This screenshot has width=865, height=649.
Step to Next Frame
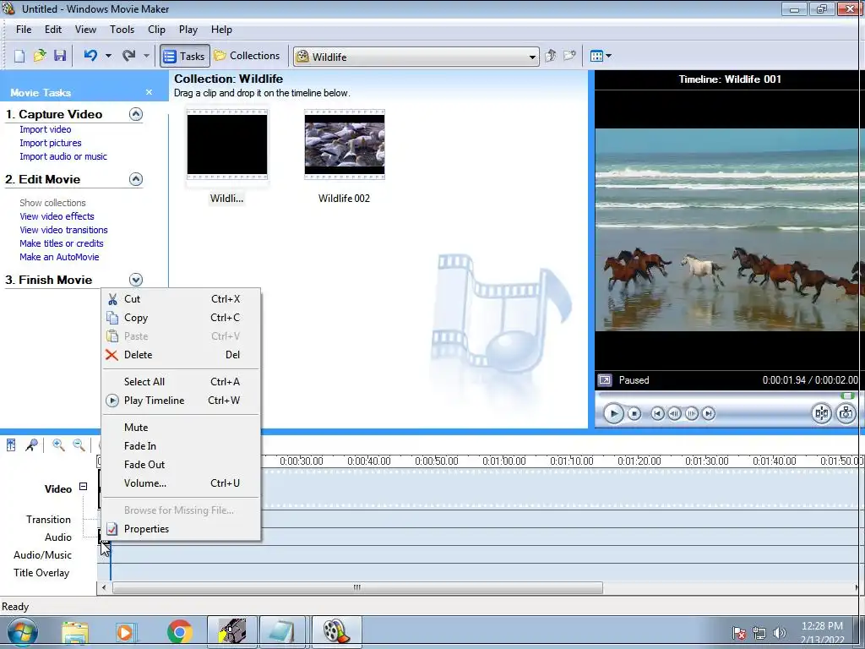(x=691, y=413)
